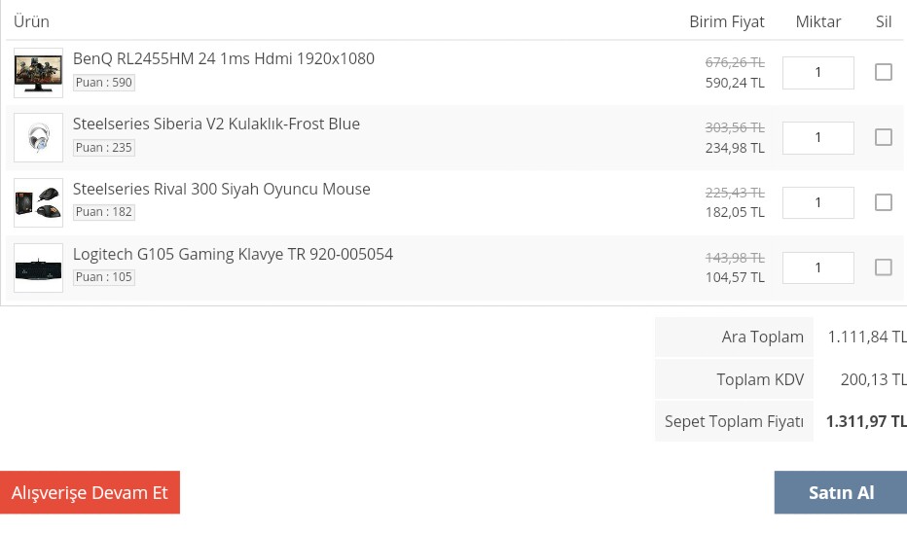This screenshot has height=533, width=907.
Task: Click the BenQ monitor product thumbnail
Action: coord(38,73)
